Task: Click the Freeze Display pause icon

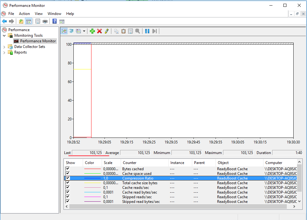Action: pyautogui.click(x=147, y=31)
